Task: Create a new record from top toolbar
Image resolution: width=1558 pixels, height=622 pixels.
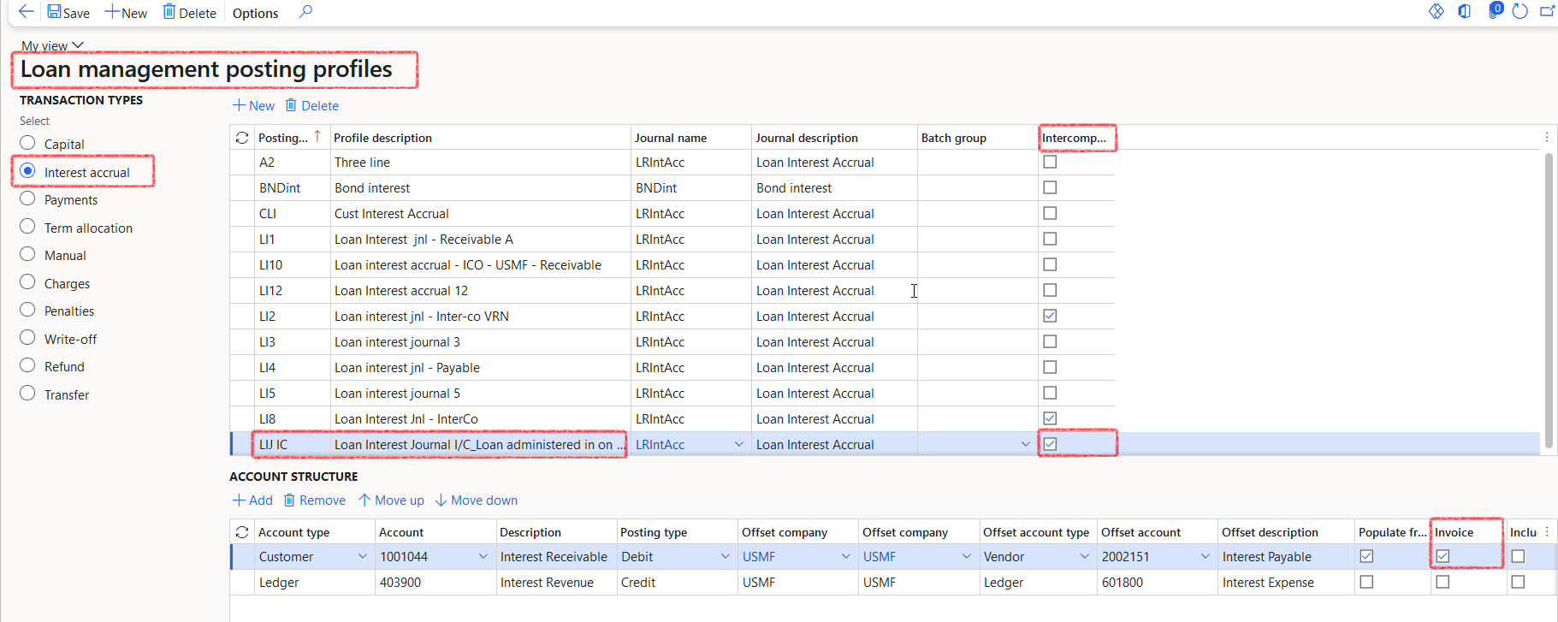Action: tap(126, 13)
